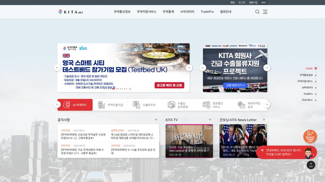Switch site to ENG language
Viewport: 325px width, 182px height.
tap(263, 2)
